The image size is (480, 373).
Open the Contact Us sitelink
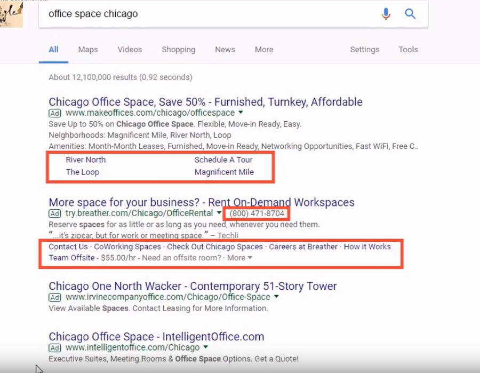[x=68, y=247]
